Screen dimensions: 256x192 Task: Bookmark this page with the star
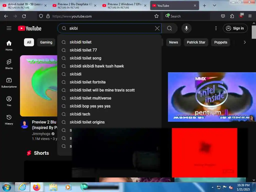click(156, 16)
